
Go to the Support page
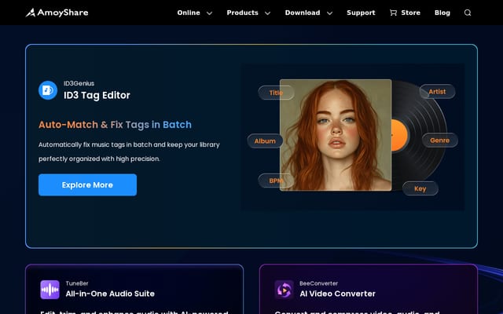pos(361,13)
